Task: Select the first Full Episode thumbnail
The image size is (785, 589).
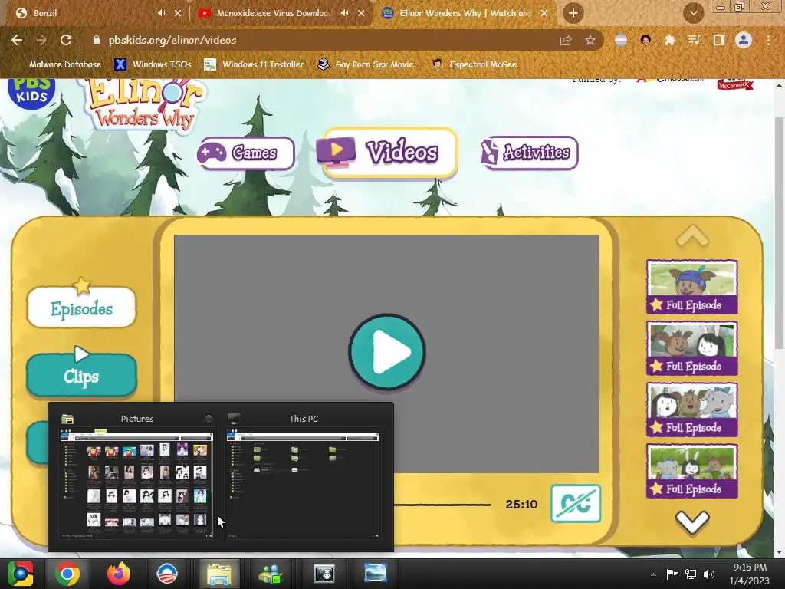Action: pos(692,287)
